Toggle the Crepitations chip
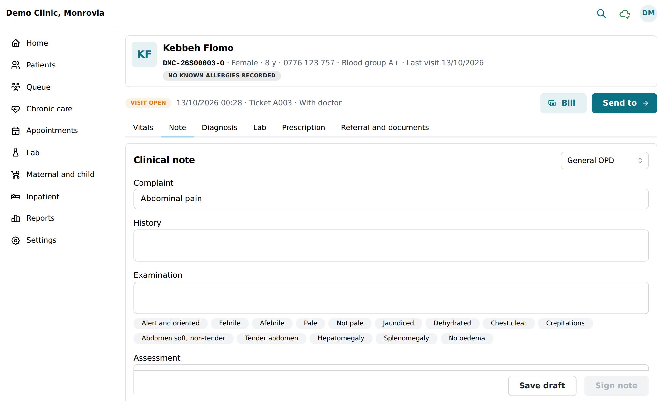Viewport: 665px width, 401px height. pyautogui.click(x=565, y=323)
